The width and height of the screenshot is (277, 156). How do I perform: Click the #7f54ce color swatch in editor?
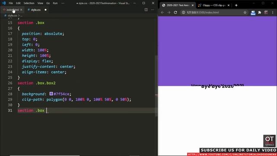(51, 94)
